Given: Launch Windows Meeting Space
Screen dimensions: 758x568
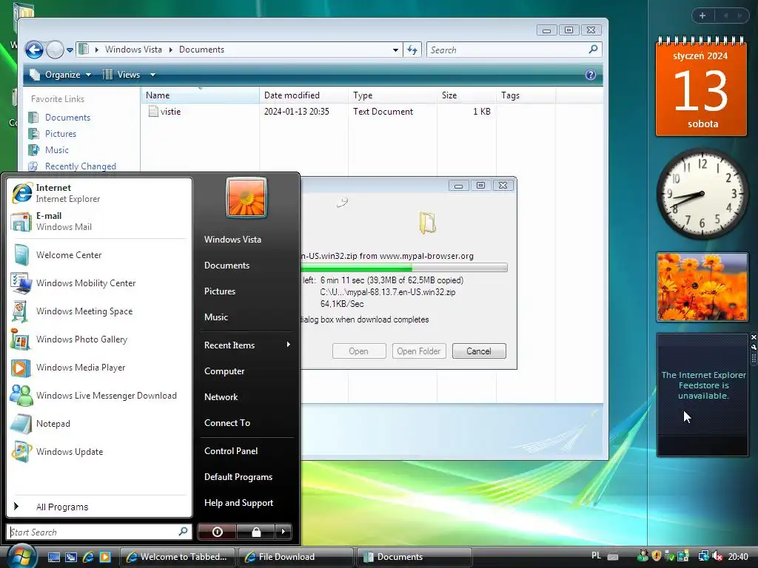Looking at the screenshot, I should pos(99,311).
